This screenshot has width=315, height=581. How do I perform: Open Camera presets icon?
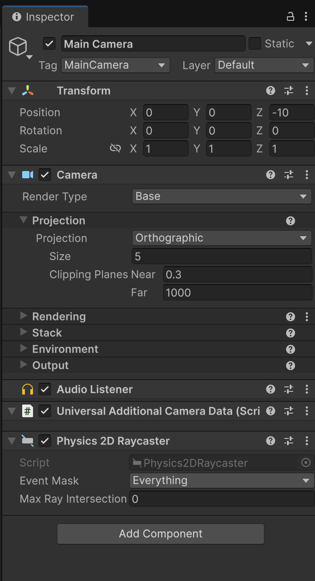click(289, 175)
